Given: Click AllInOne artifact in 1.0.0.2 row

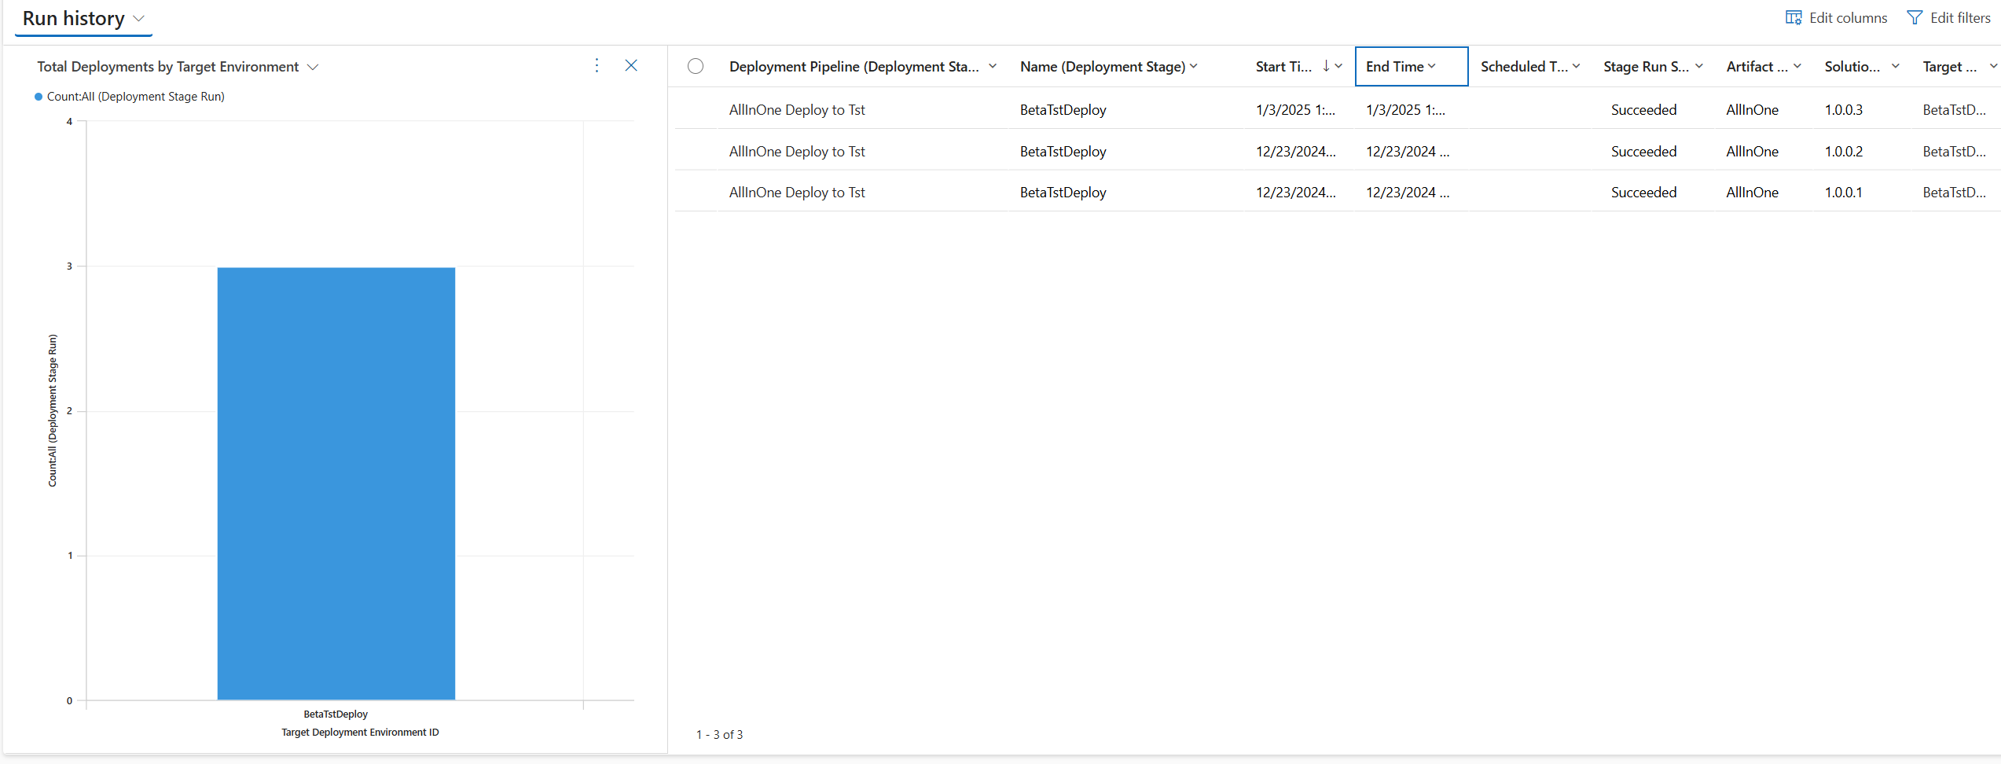Looking at the screenshot, I should click(1752, 152).
